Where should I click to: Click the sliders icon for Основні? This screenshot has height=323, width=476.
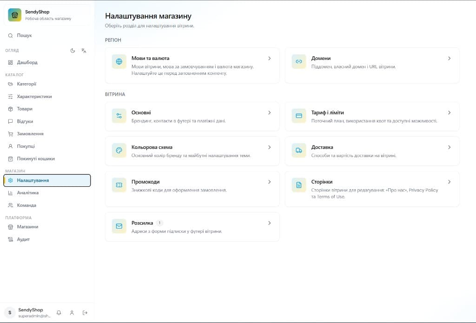[119, 116]
